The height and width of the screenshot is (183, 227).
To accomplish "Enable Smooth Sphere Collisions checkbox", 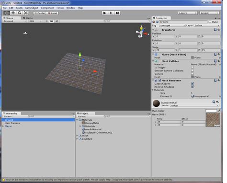I will point(193,70).
